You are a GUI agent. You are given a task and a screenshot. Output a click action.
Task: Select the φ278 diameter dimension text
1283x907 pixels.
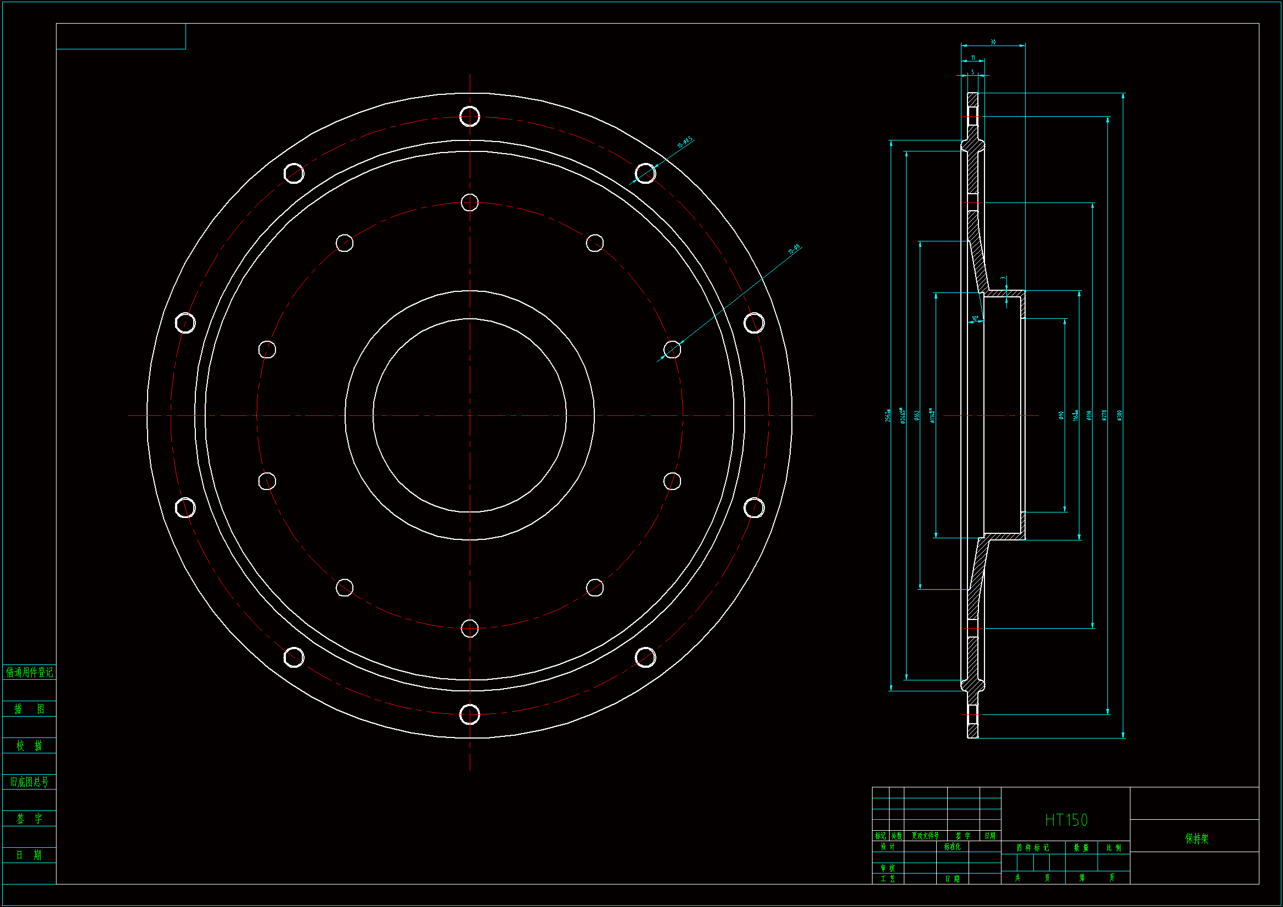tap(1104, 415)
